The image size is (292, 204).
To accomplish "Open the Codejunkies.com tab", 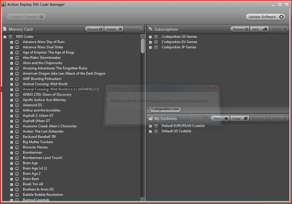I will tap(165, 109).
